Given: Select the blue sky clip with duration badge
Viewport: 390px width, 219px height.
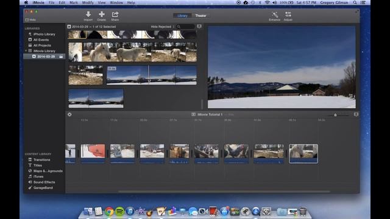Looking at the screenshot, I should pos(152,75).
